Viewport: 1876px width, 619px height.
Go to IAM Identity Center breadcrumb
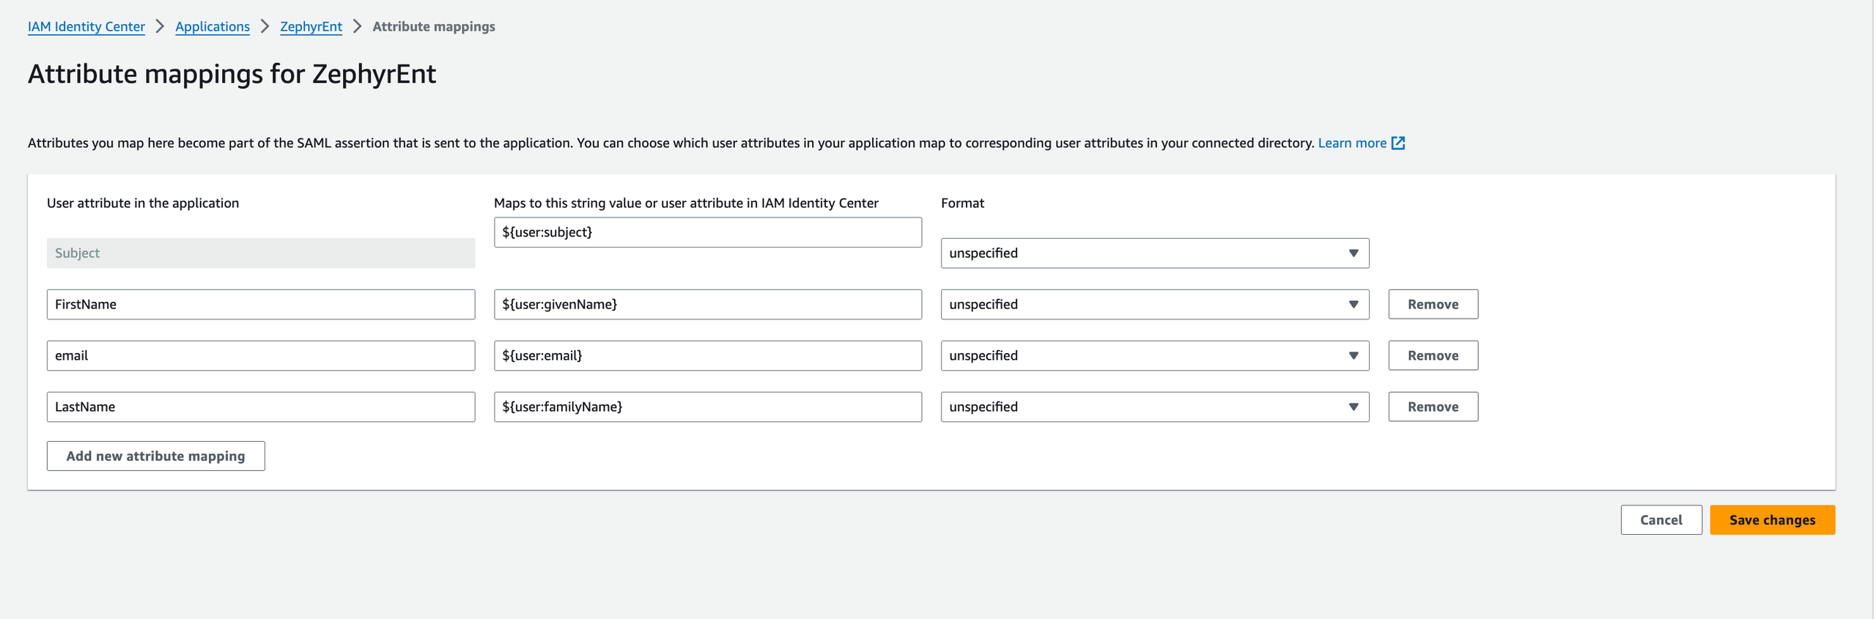point(86,27)
